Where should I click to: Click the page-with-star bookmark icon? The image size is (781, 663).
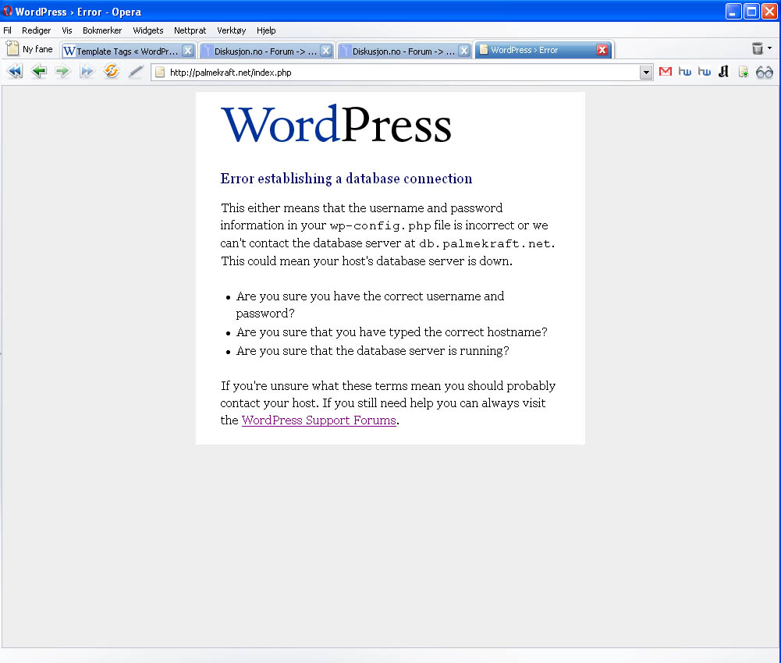tap(744, 73)
